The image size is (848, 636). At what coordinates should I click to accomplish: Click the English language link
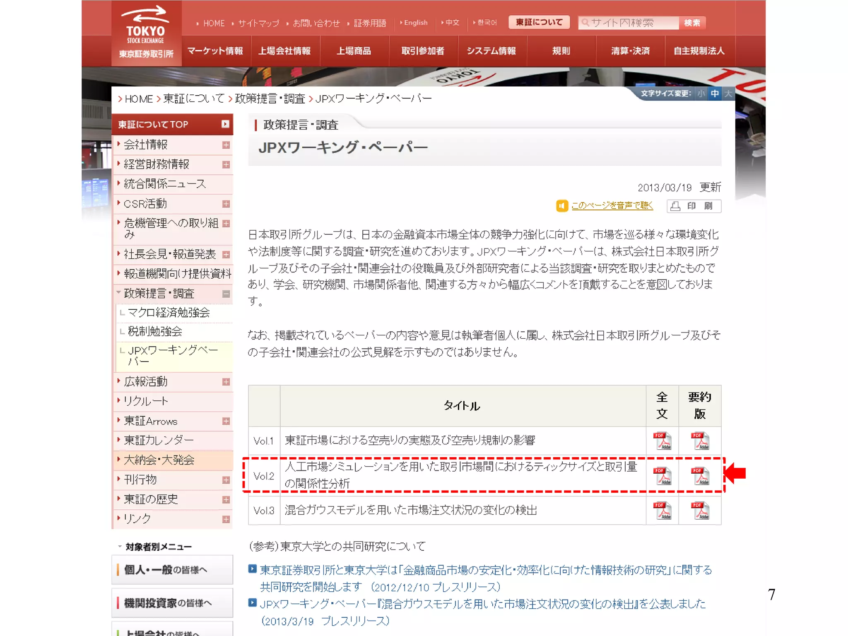(415, 23)
